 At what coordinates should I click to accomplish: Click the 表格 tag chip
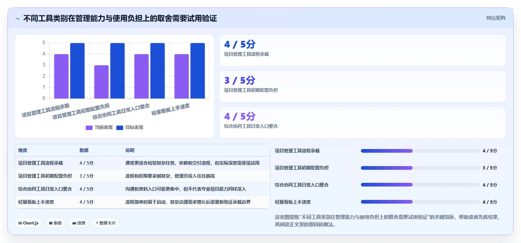(x=55, y=223)
